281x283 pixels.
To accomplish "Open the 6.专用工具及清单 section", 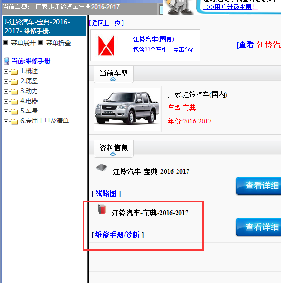I will click(45, 121).
